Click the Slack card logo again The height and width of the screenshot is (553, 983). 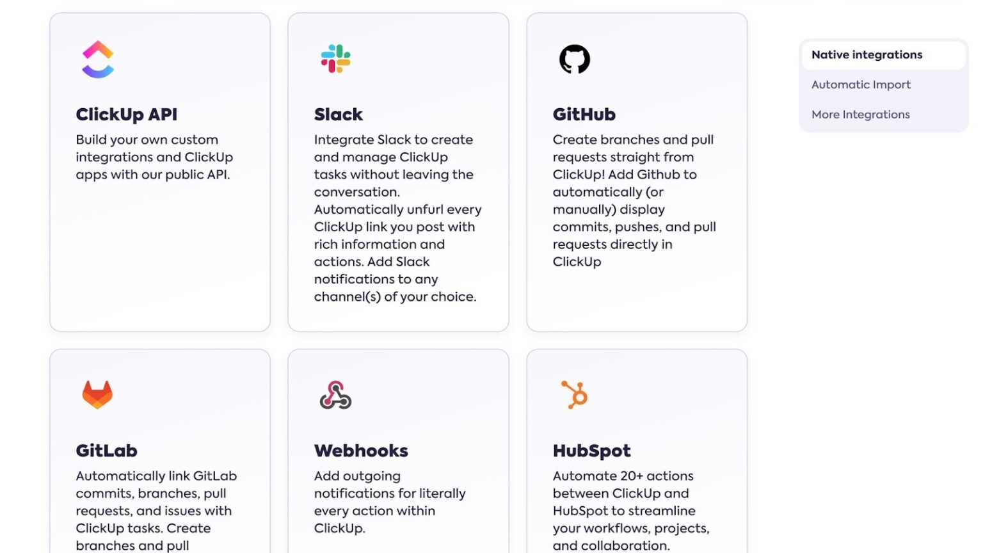(x=335, y=58)
